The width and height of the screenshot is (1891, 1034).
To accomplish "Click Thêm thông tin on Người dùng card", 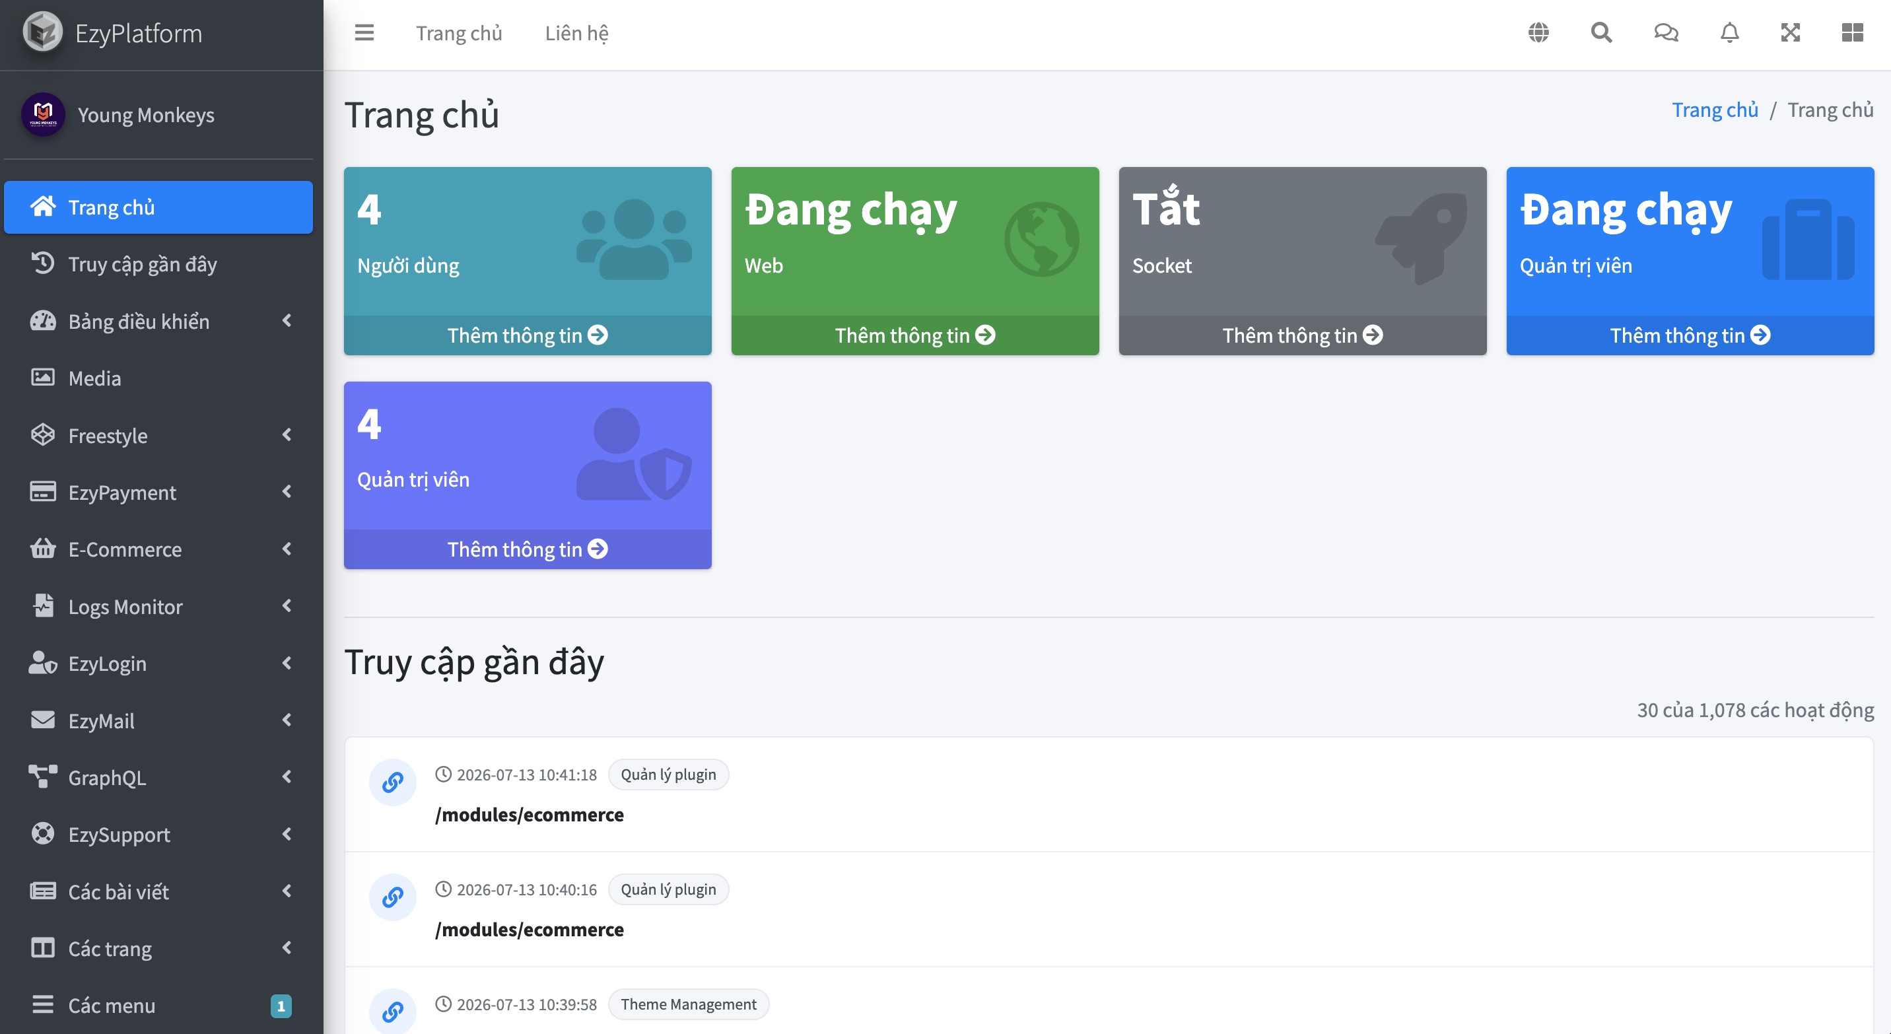I will pyautogui.click(x=527, y=335).
